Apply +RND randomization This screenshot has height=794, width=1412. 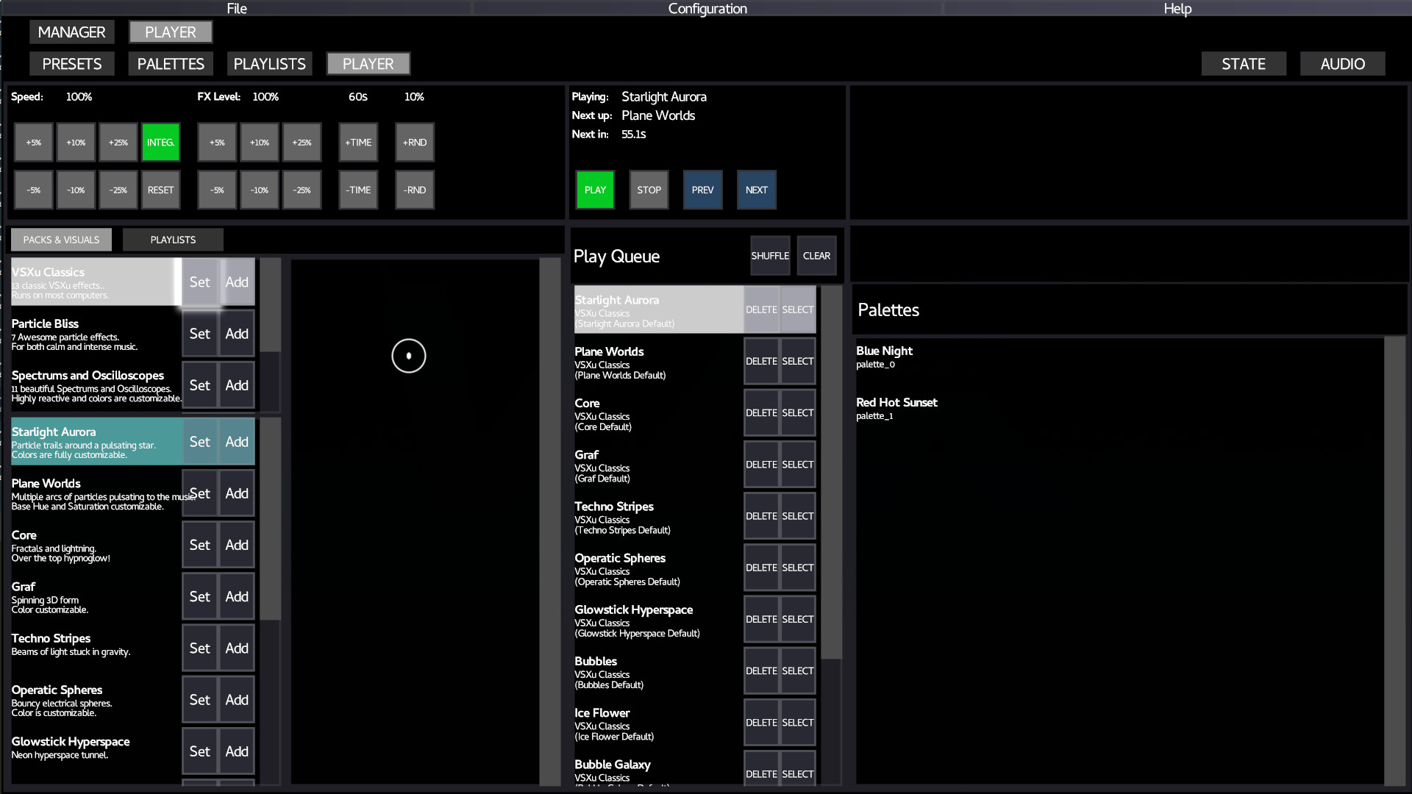[414, 142]
